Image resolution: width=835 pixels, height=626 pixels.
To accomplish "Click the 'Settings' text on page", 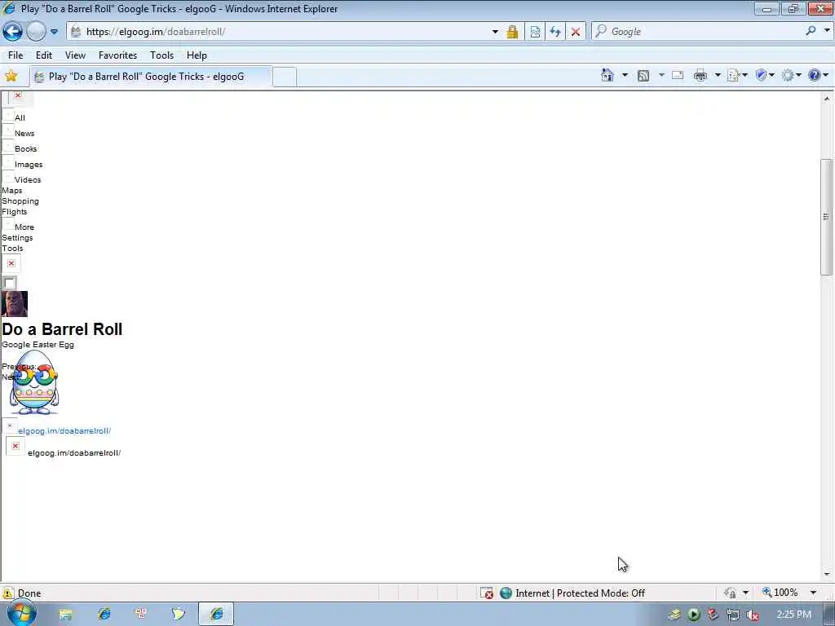I will [x=17, y=238].
